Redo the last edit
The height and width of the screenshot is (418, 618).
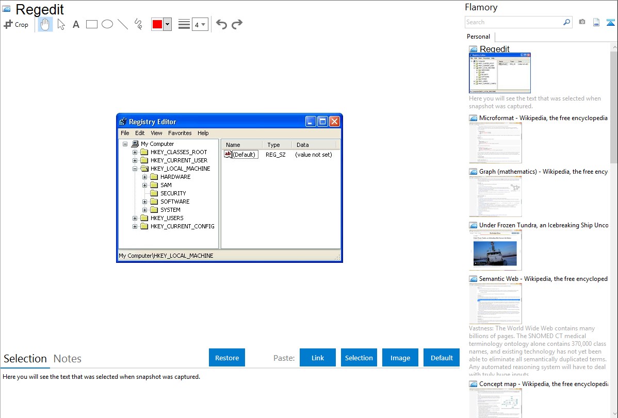tap(237, 24)
